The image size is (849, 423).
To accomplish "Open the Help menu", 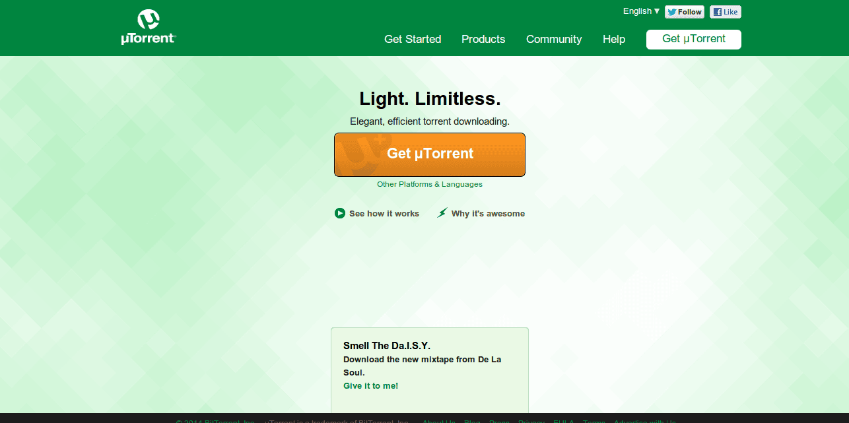I will pyautogui.click(x=614, y=39).
